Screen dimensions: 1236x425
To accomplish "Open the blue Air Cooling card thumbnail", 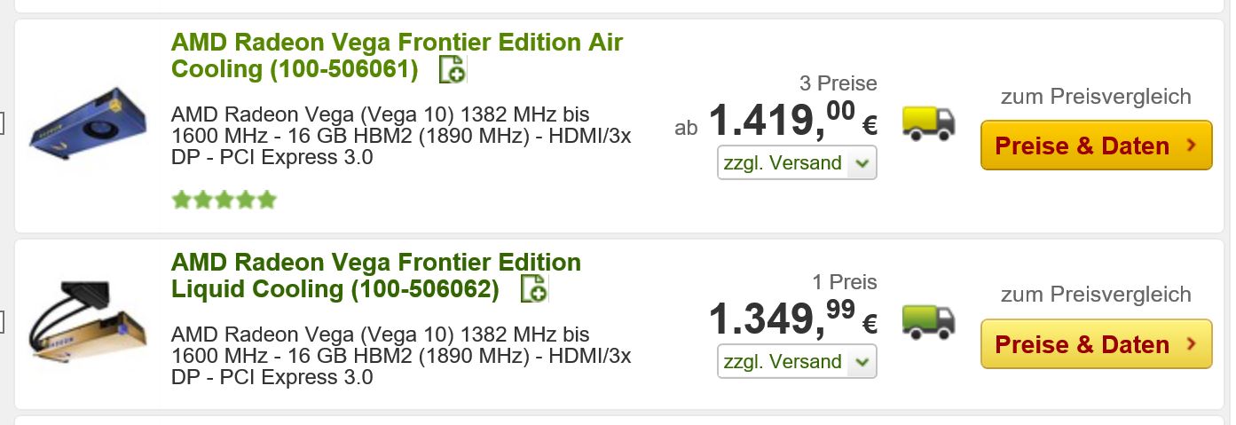I will click(x=87, y=126).
